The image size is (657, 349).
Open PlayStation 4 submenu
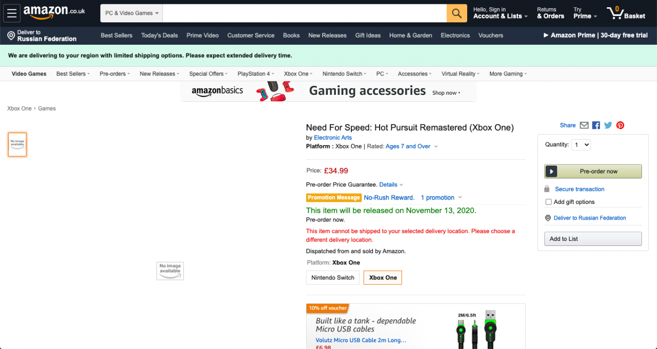[x=255, y=74]
